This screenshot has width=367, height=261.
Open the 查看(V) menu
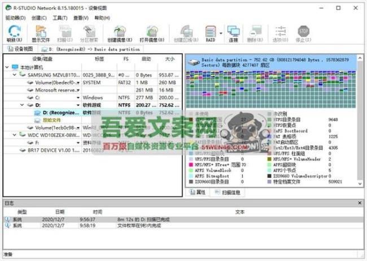(x=81, y=18)
